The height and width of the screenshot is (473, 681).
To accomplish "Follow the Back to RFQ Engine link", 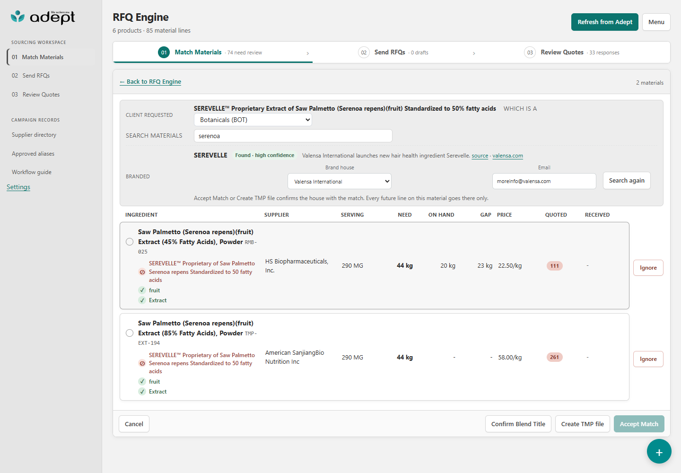I will point(150,82).
